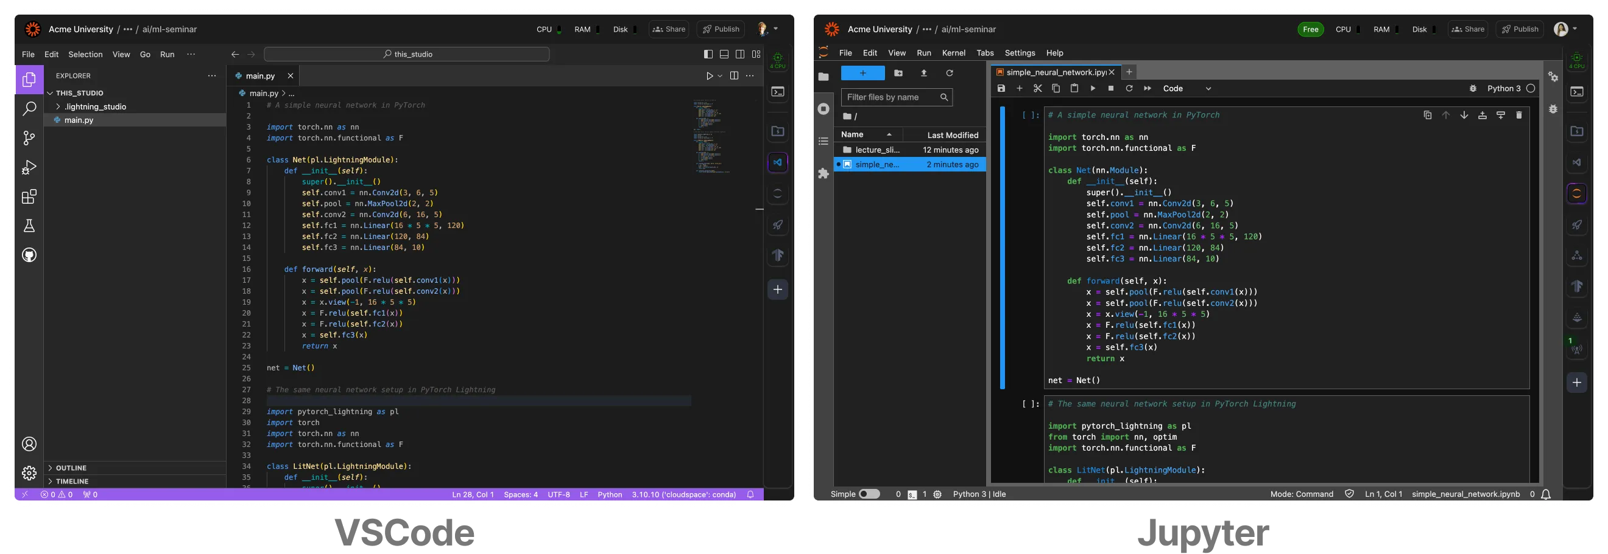Screen dimensions: 1608x554
Task: Open Run and Debug icon in VSCode
Action: (29, 167)
